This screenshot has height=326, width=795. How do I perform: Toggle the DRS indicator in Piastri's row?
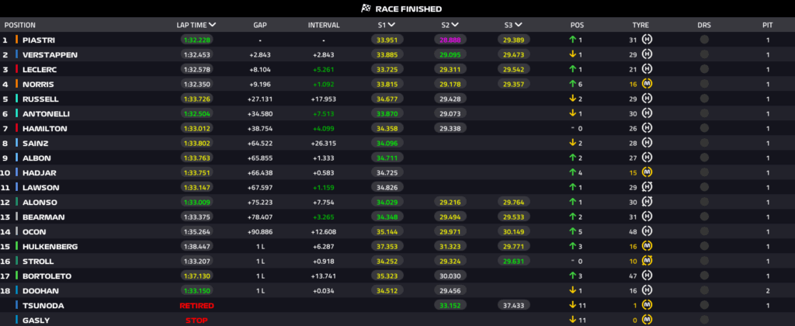click(704, 40)
